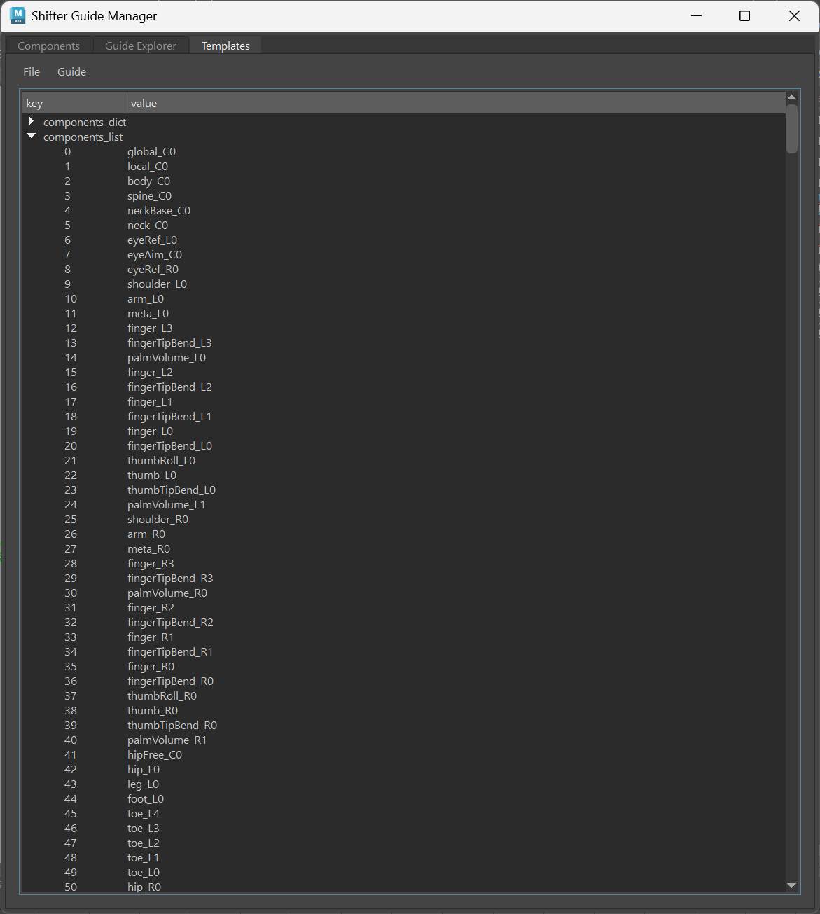Click the thumb_L0 value

152,475
